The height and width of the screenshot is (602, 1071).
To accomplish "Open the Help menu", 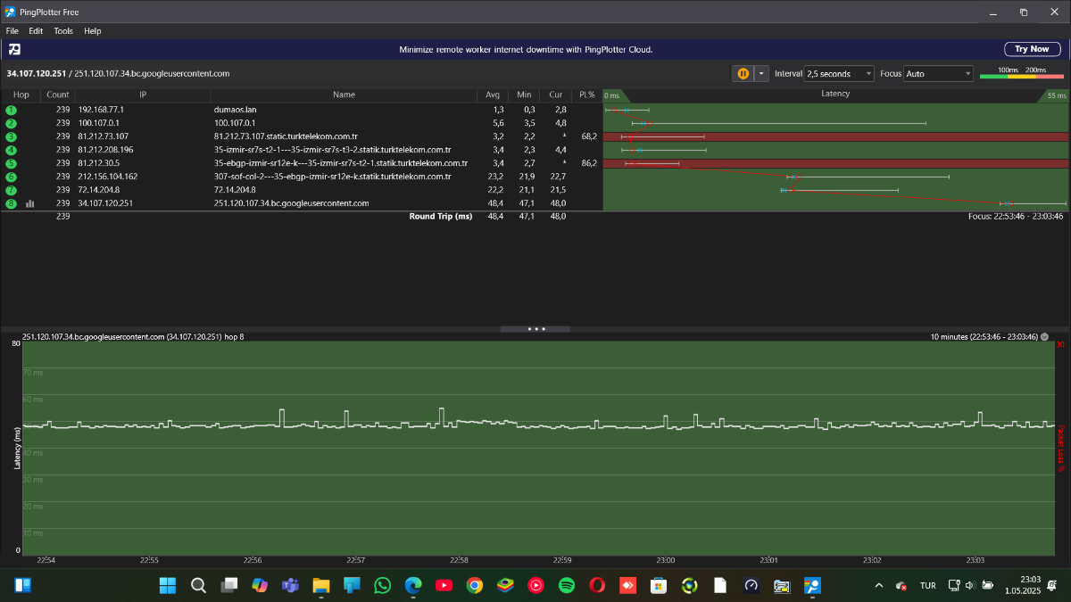I will pos(93,30).
